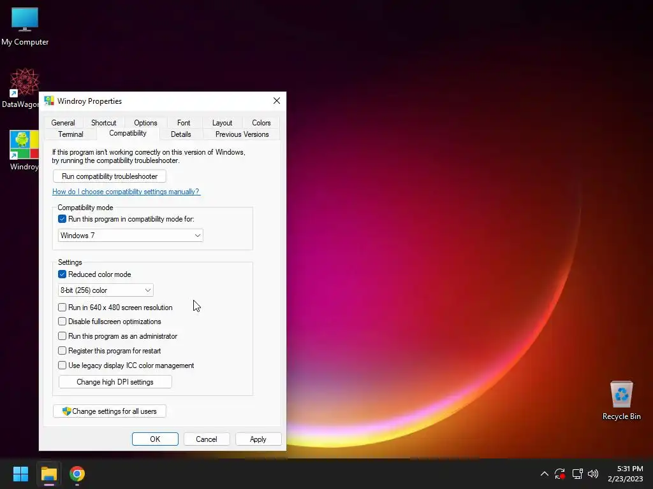Open the Windows 7 compatibility mode dropdown
Image resolution: width=653 pixels, height=489 pixels.
(x=130, y=236)
